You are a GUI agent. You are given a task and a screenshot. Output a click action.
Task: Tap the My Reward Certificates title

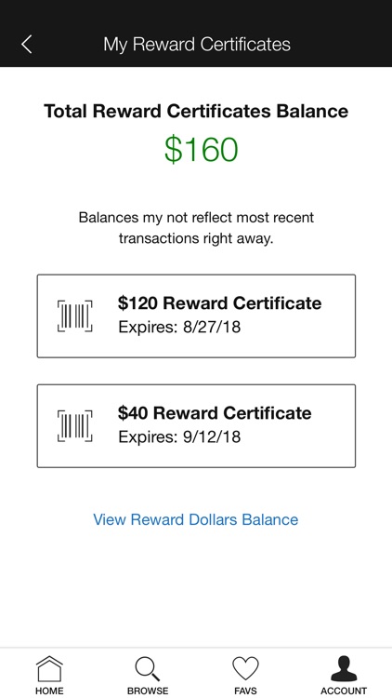click(197, 45)
